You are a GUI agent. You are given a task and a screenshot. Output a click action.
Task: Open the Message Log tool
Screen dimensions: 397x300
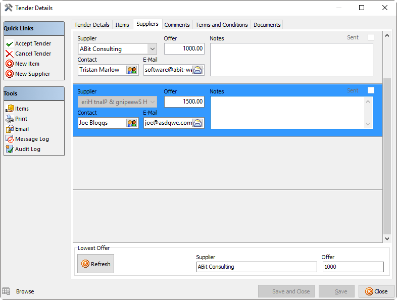(27, 139)
